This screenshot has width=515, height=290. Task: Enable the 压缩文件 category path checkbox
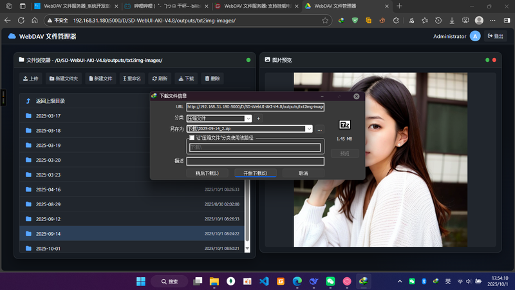(x=192, y=138)
